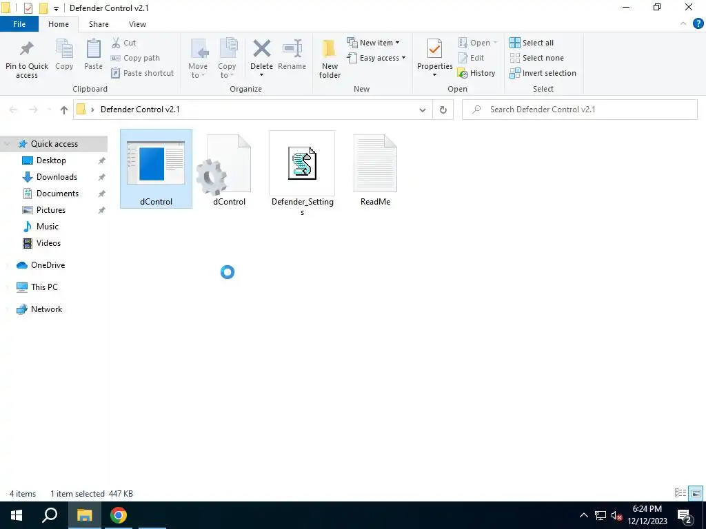Open Google Chrome from taskbar
706x529 pixels.
click(x=119, y=515)
